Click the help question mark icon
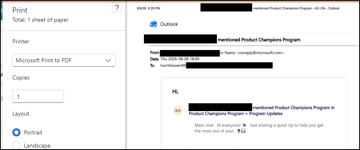 [x=116, y=8]
